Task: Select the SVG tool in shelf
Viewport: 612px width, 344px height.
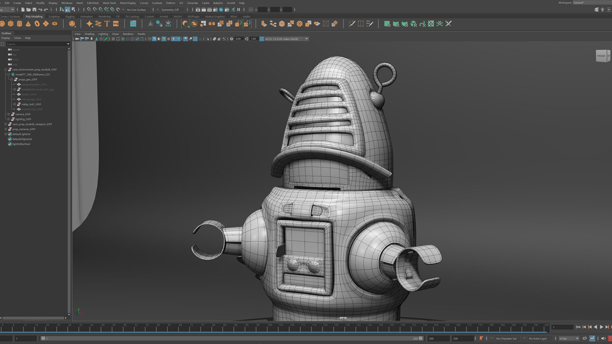Action: (116, 24)
